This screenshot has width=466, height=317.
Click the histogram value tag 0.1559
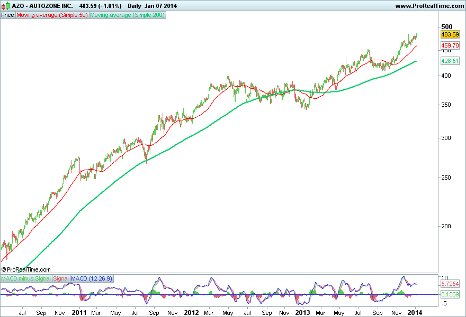[450, 294]
